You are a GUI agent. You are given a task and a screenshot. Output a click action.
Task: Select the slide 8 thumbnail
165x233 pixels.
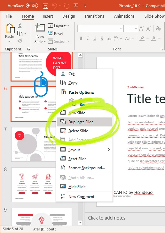click(x=34, y=185)
